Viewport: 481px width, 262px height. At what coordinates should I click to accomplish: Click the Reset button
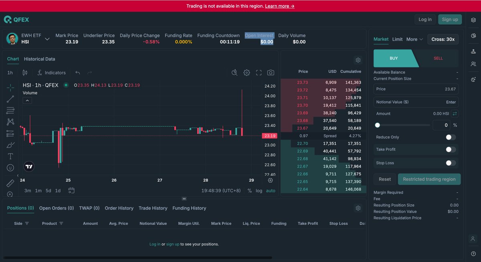(x=385, y=179)
